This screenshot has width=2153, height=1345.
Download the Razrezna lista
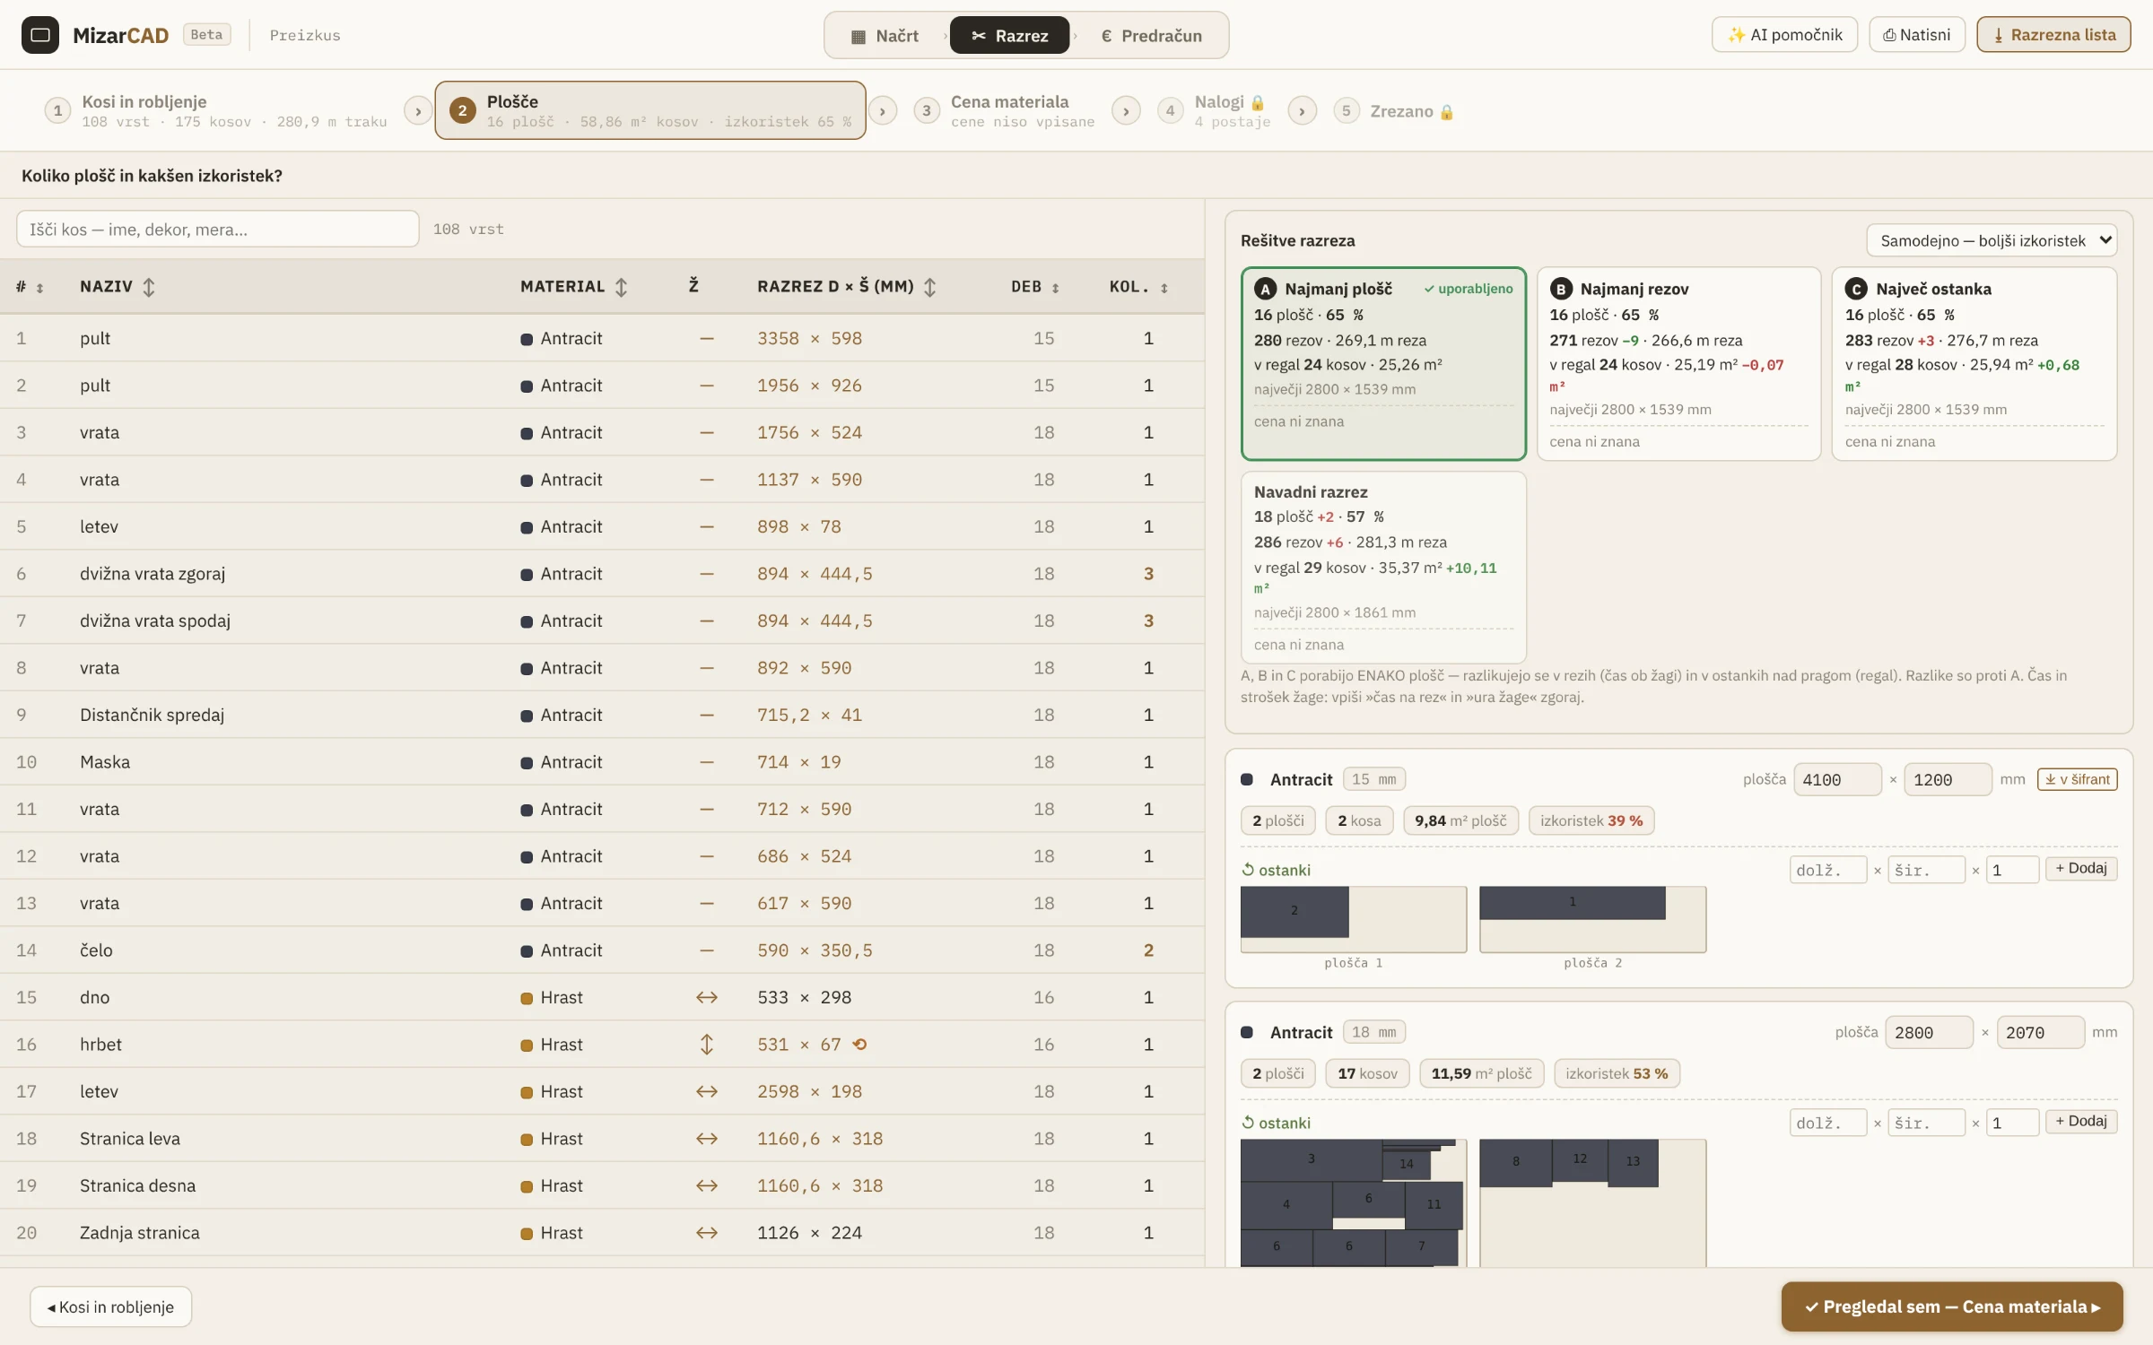pyautogui.click(x=2053, y=35)
